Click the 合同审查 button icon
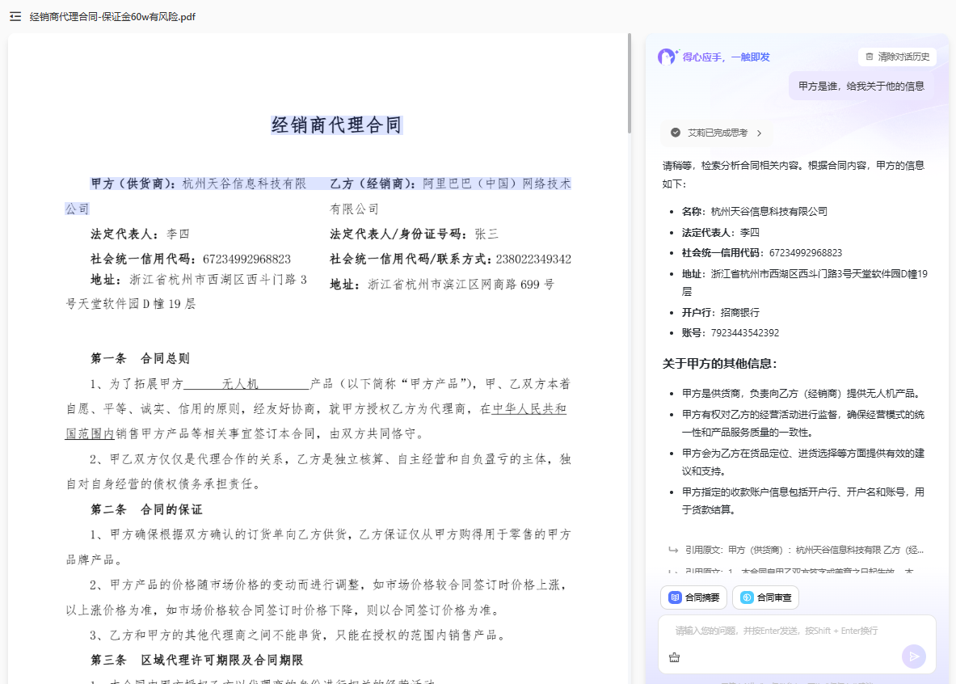956x684 pixels. 747,597
